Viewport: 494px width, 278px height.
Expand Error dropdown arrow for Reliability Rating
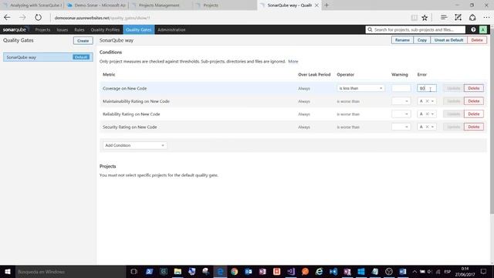point(432,114)
